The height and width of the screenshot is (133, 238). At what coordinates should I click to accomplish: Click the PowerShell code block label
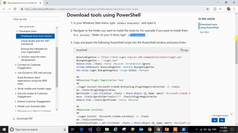82,50
